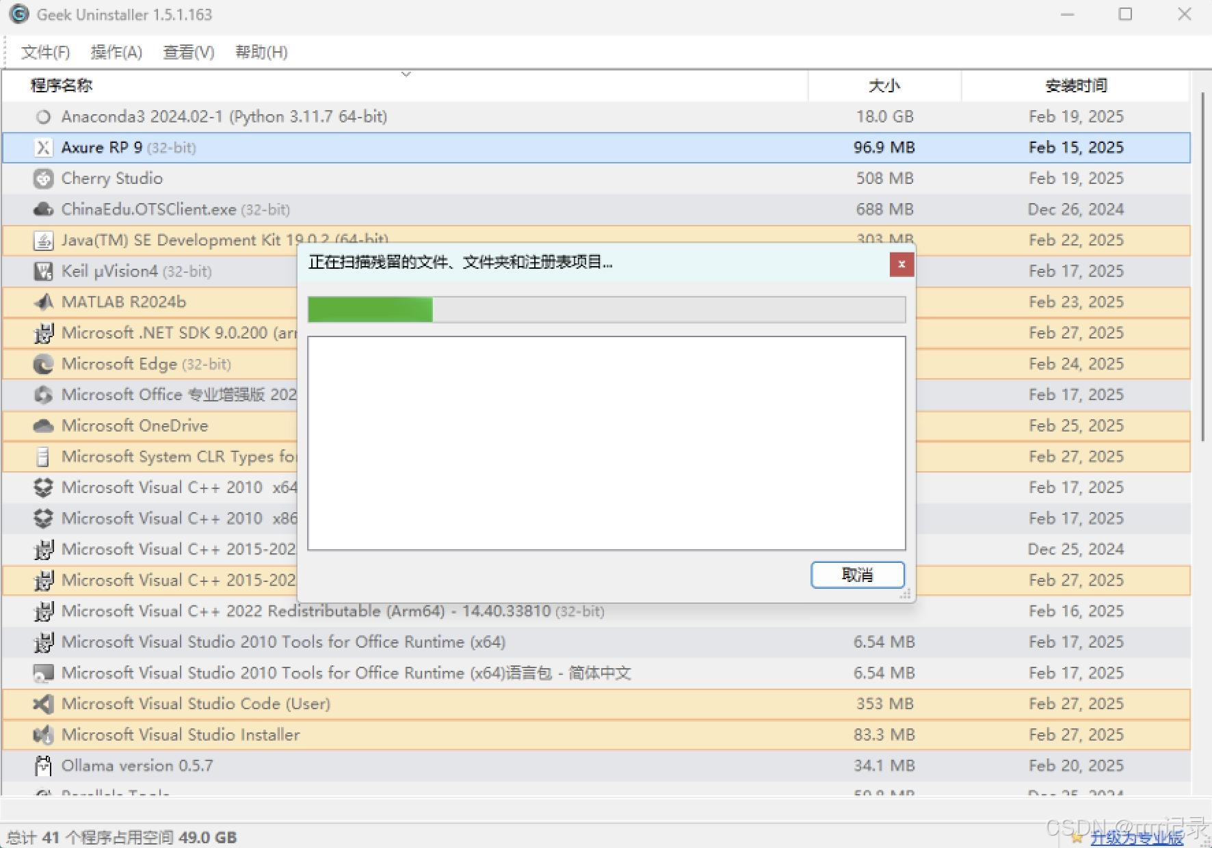Click the program list vertical scrollbar
This screenshot has width=1212, height=848.
1202,267
